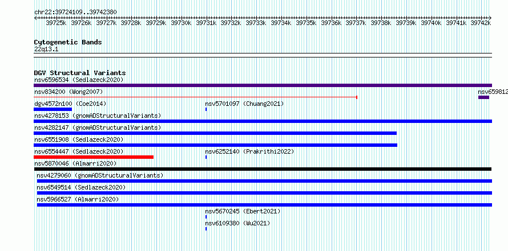Click the 39737k ruler position
Screen dimensions: 508x251
point(356,23)
